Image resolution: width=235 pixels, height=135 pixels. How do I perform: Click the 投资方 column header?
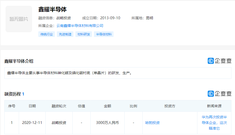pyautogui.click(x=170, y=106)
